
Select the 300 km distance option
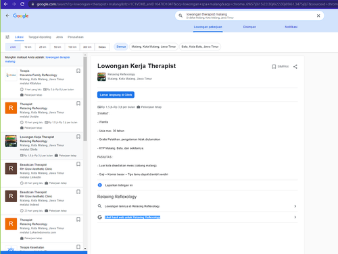coord(87,47)
